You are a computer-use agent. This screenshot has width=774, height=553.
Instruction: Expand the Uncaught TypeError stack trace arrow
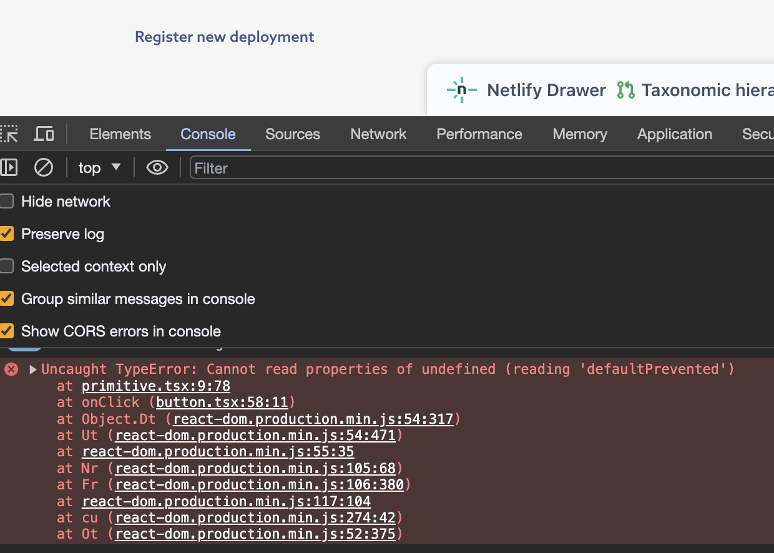[33, 369]
